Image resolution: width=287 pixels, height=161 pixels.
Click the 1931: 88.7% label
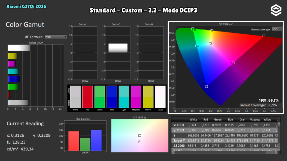click(x=269, y=100)
